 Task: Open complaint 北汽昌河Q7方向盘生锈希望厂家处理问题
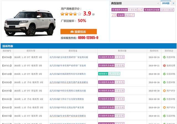pyautogui.click(x=69, y=57)
